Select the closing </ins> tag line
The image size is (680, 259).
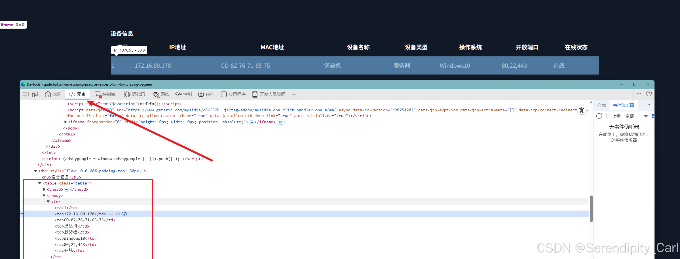click(49, 152)
